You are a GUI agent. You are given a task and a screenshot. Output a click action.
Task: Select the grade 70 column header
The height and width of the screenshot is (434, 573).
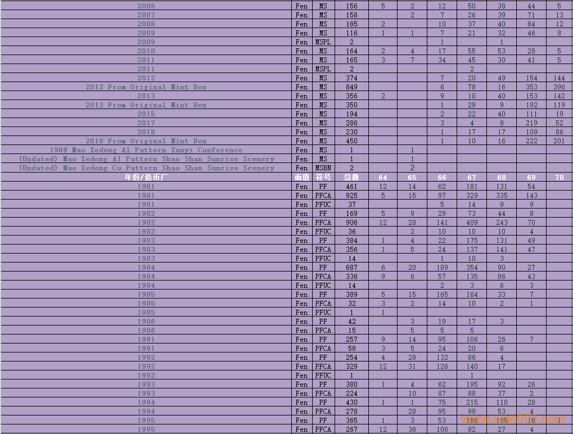pos(559,177)
